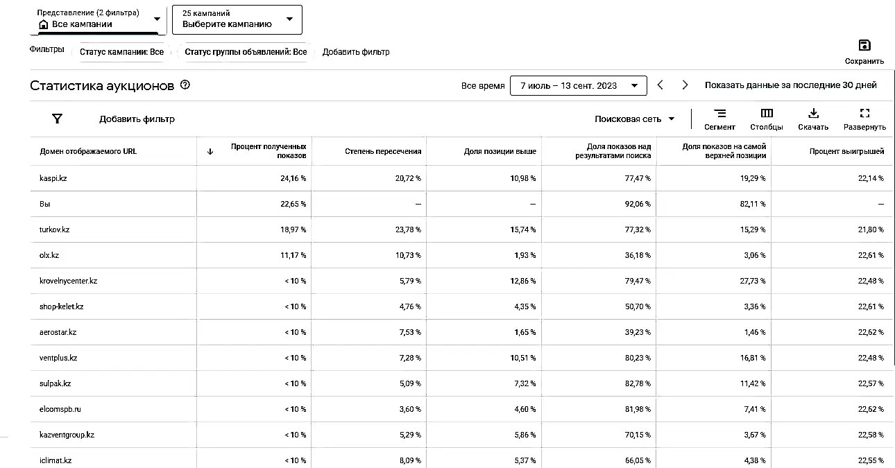Open the Столбцы columns icon

coord(767,114)
